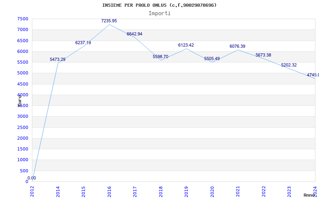Click the 6500 y-axis tick label
319x199 pixels.
(x=23, y=41)
